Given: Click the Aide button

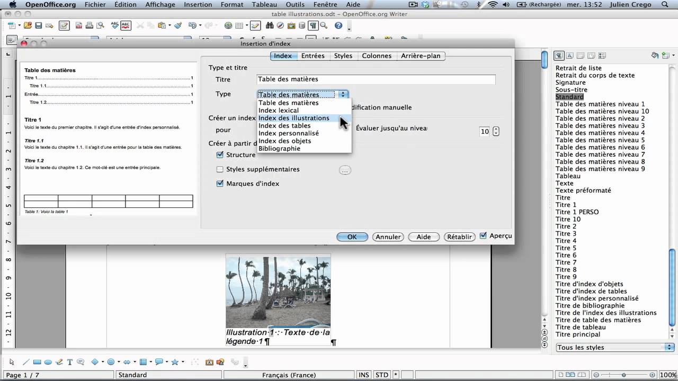Looking at the screenshot, I should point(424,237).
